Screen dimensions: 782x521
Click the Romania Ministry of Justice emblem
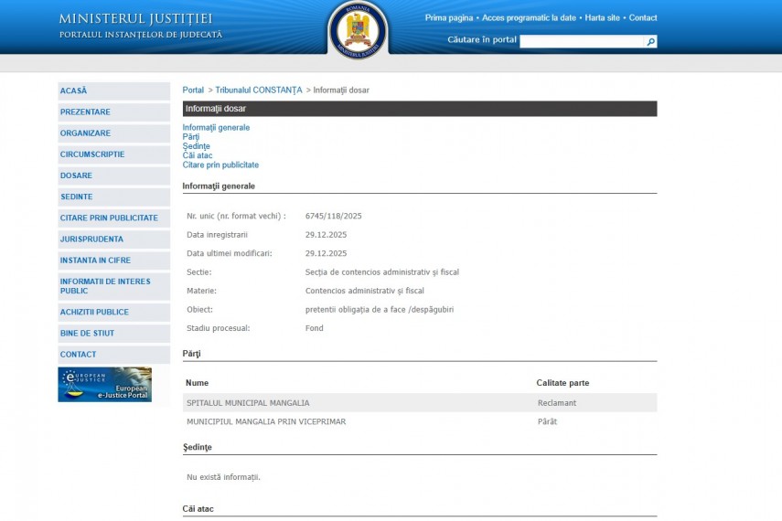[358, 30]
